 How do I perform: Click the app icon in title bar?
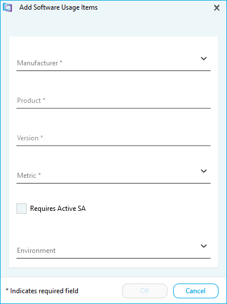tap(7, 8)
